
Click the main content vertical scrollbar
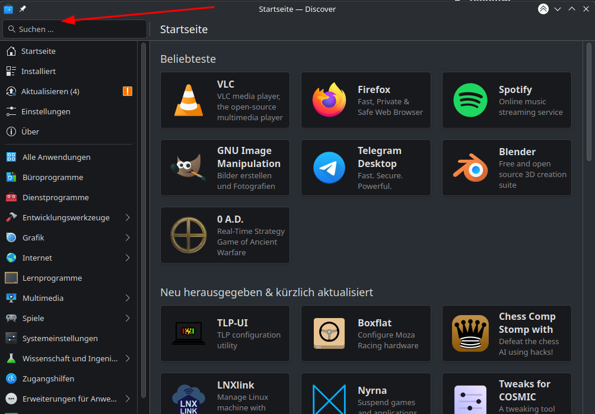[589, 102]
